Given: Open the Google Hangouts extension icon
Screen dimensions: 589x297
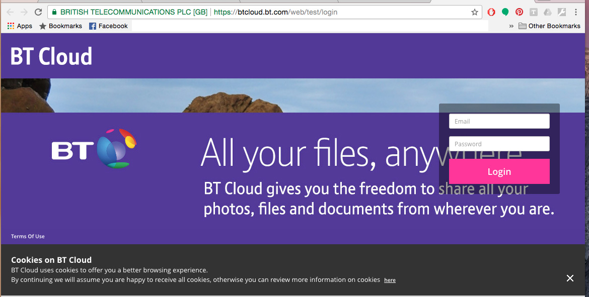Looking at the screenshot, I should (x=505, y=12).
